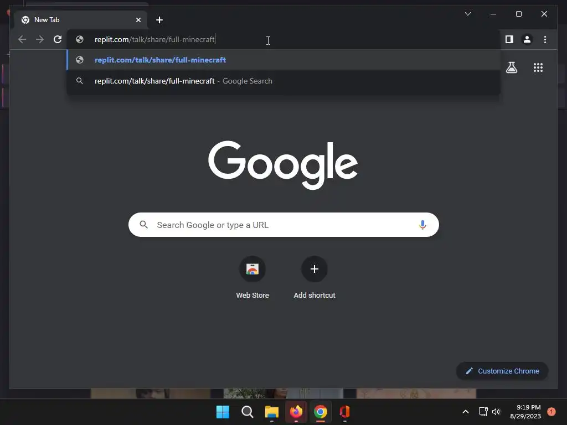Select the New Tab tab
The width and height of the screenshot is (567, 425).
81,20
